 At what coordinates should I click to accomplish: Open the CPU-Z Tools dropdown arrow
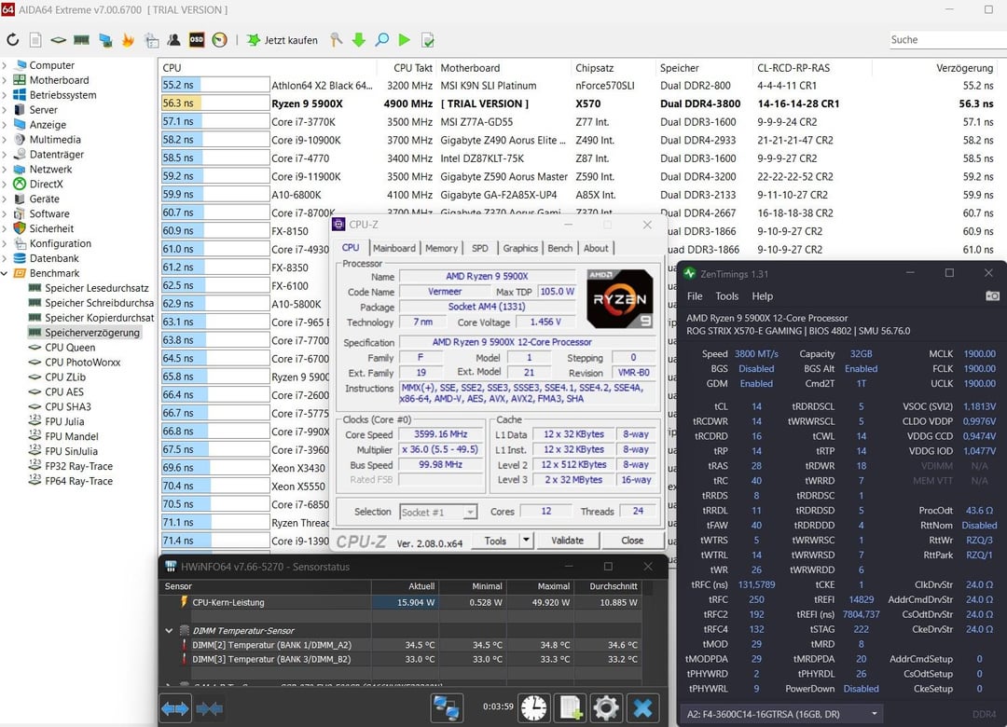(x=526, y=541)
